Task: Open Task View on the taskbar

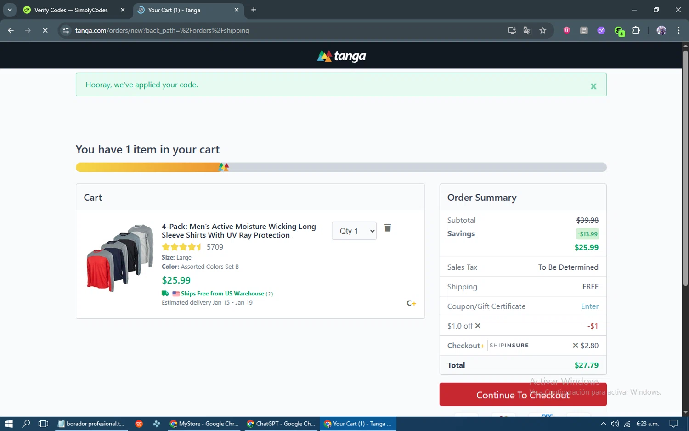Action: 43,424
